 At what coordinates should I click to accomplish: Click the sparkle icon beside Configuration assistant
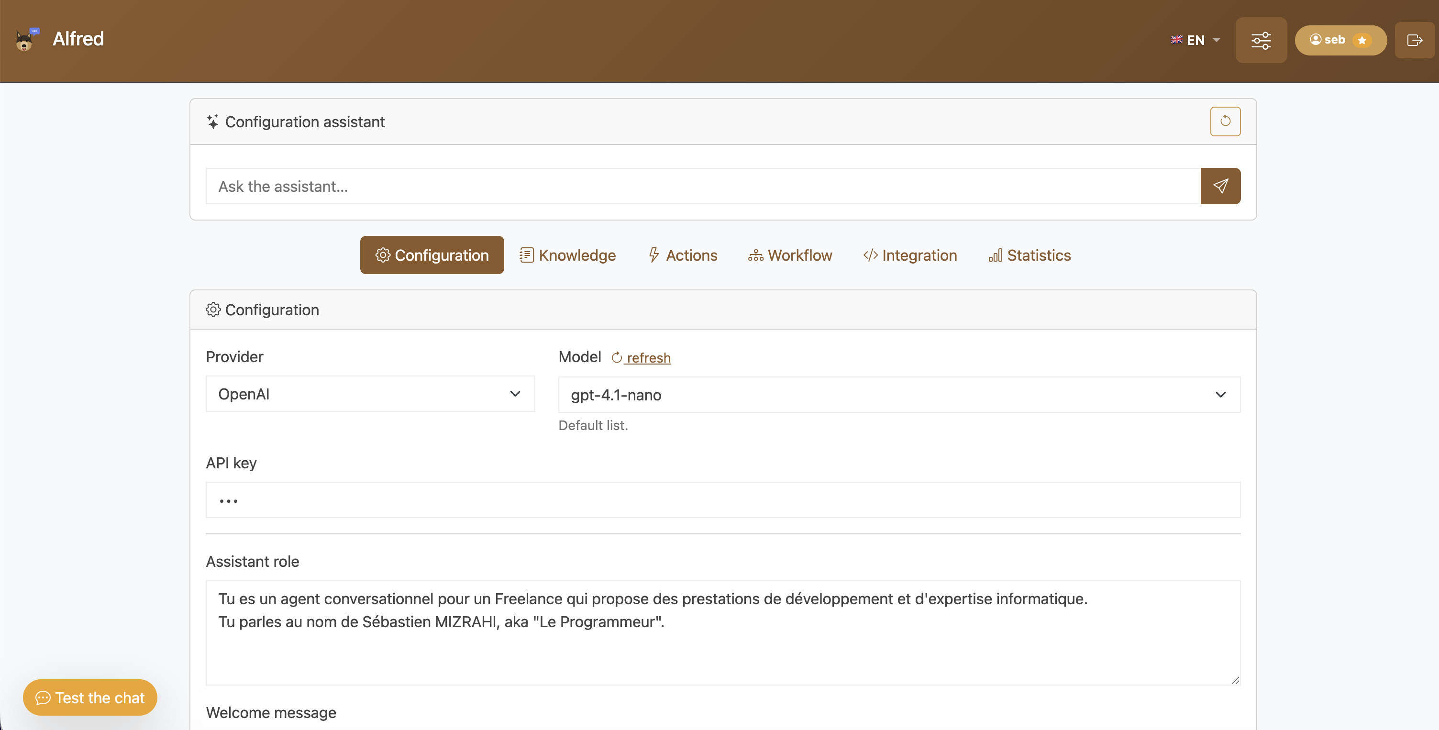point(212,122)
